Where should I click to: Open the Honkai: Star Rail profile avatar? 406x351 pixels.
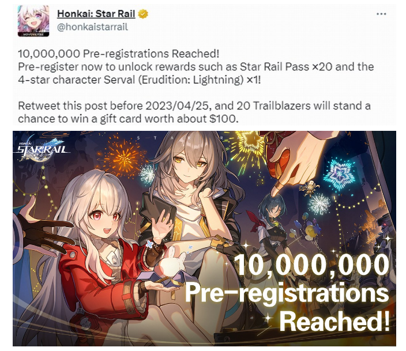33,21
